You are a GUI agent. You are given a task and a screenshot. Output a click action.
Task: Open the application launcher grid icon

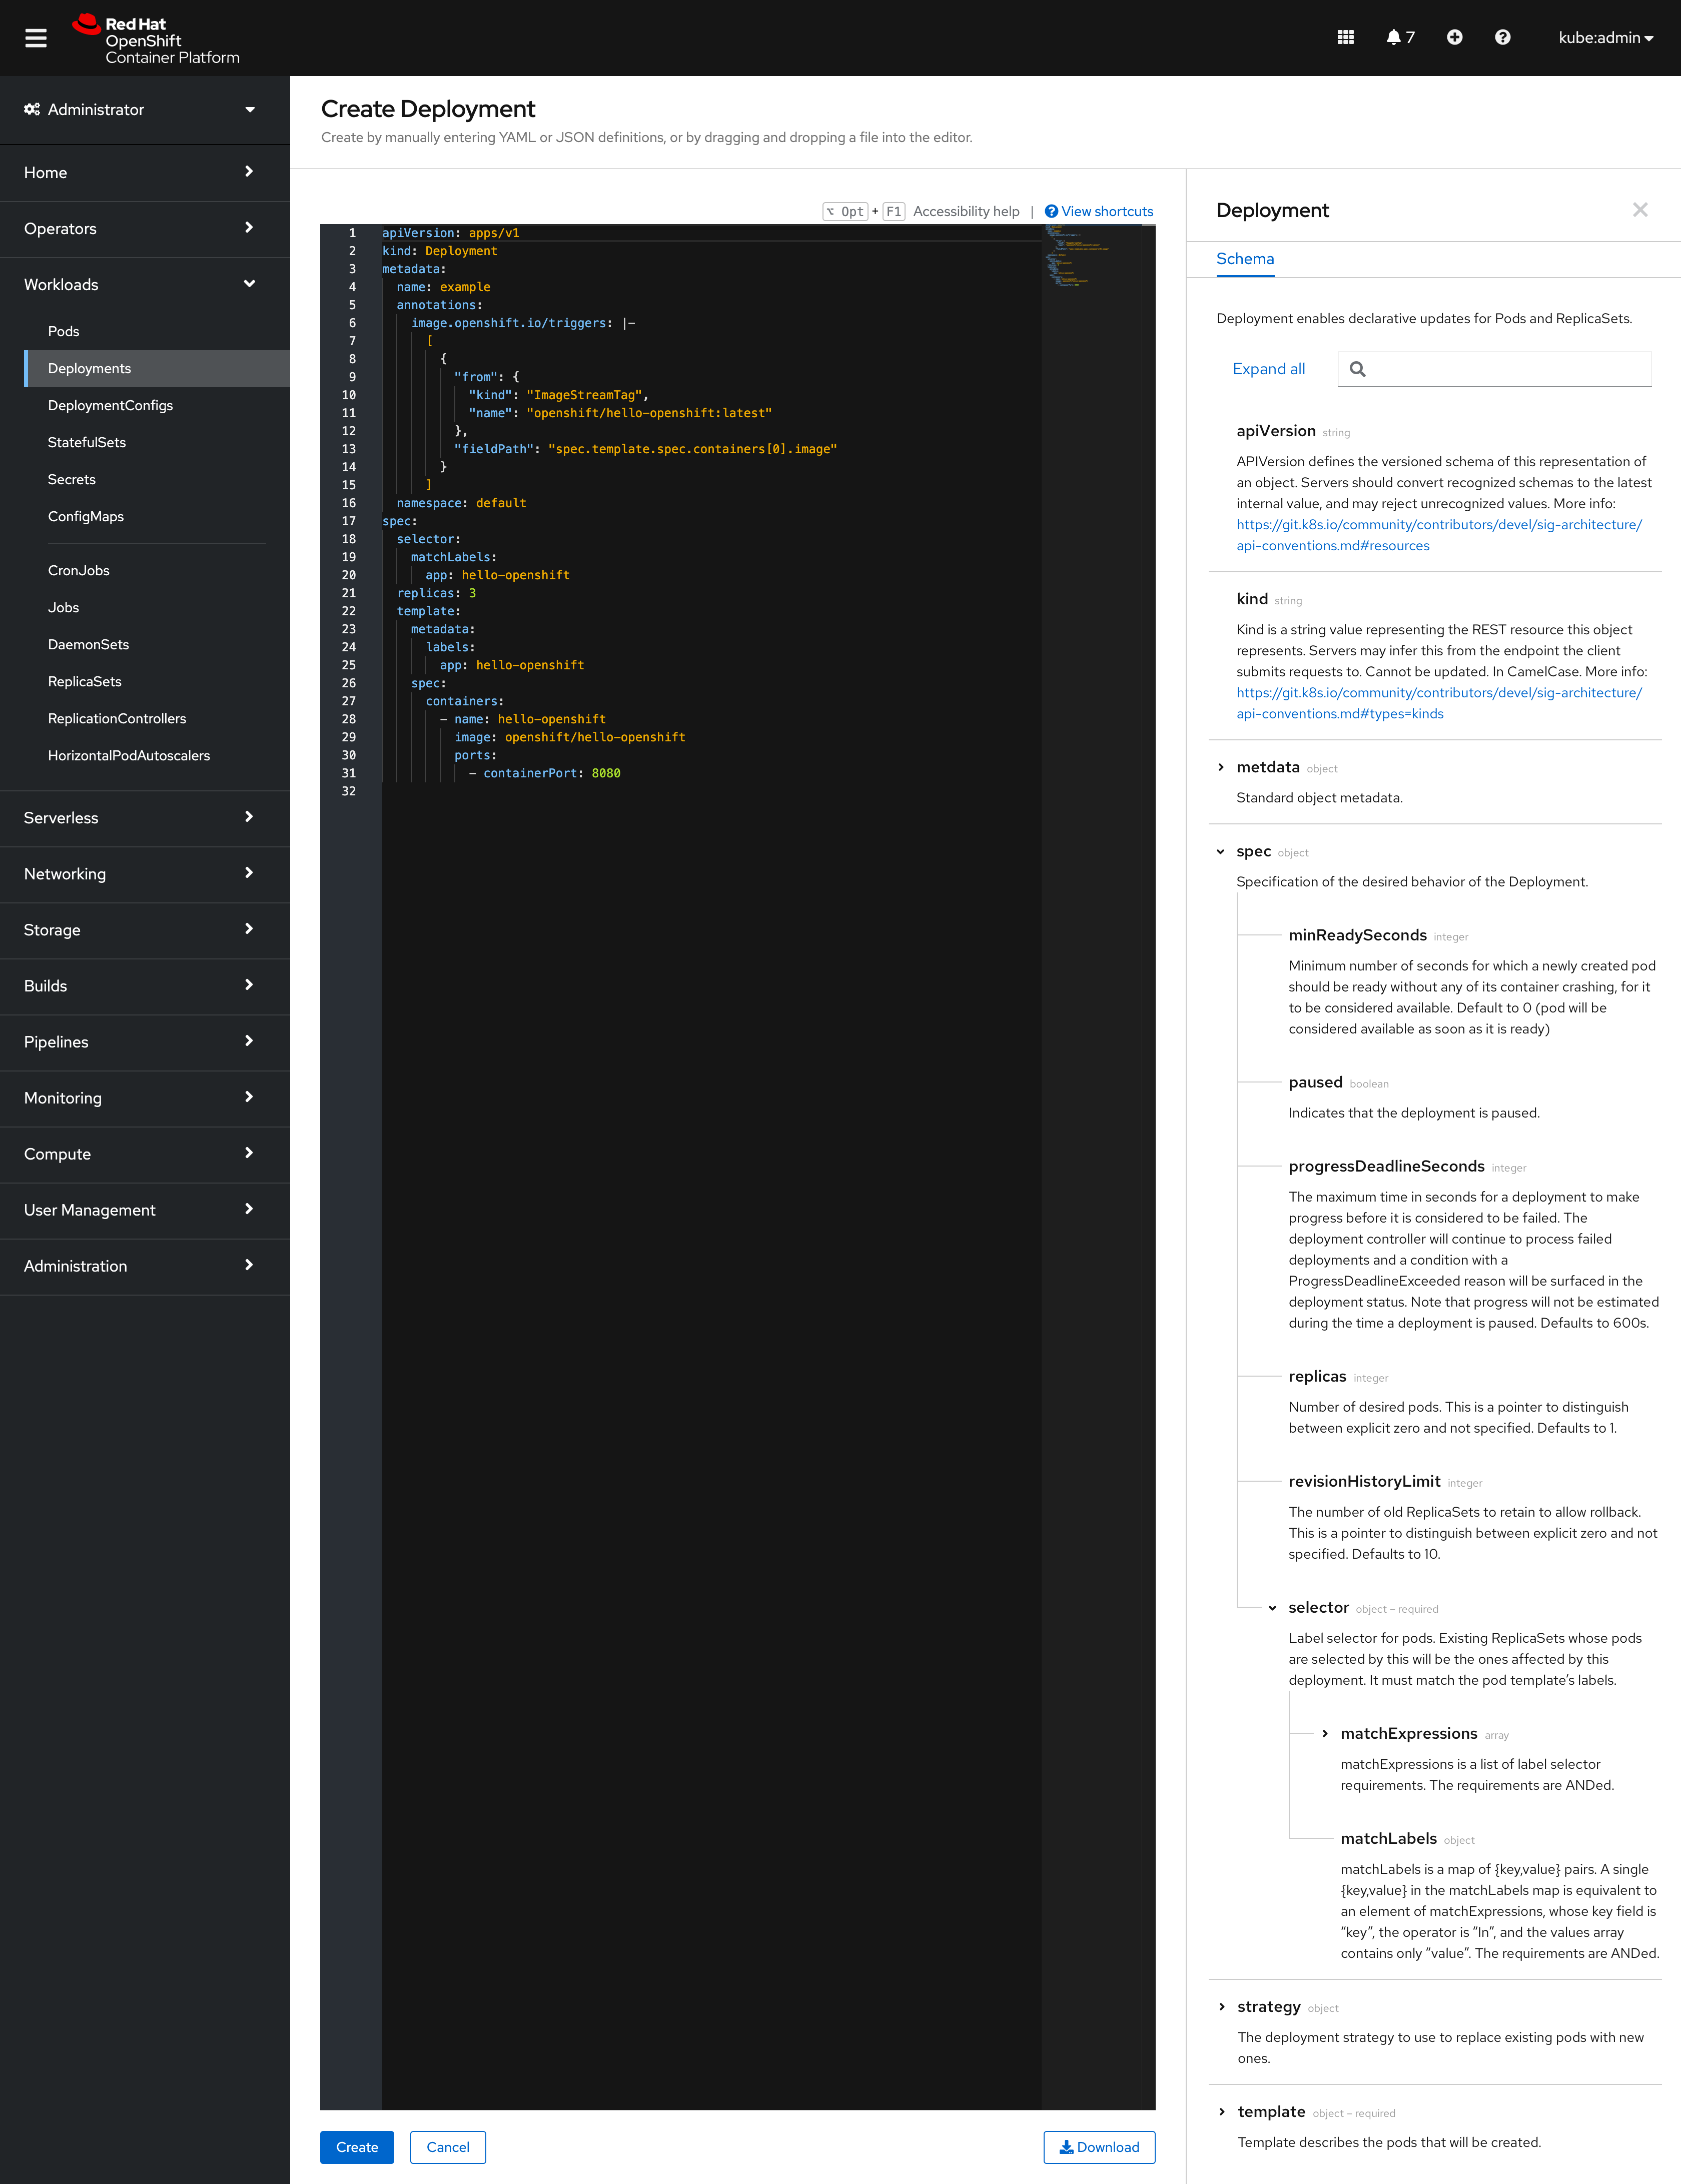(x=1345, y=37)
